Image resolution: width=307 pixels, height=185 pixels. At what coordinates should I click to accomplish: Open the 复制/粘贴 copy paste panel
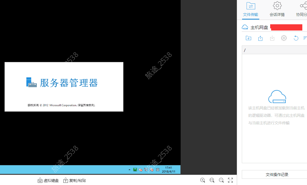pyautogui.click(x=75, y=180)
